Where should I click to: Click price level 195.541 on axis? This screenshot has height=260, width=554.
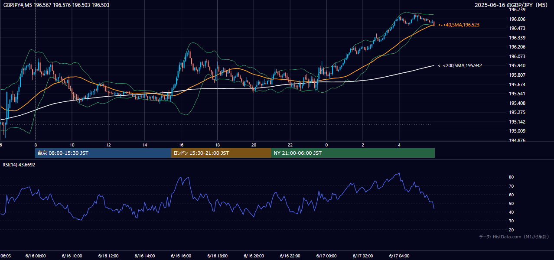pos(518,94)
